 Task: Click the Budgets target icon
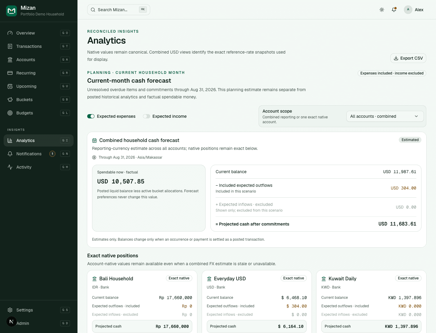[10, 113]
